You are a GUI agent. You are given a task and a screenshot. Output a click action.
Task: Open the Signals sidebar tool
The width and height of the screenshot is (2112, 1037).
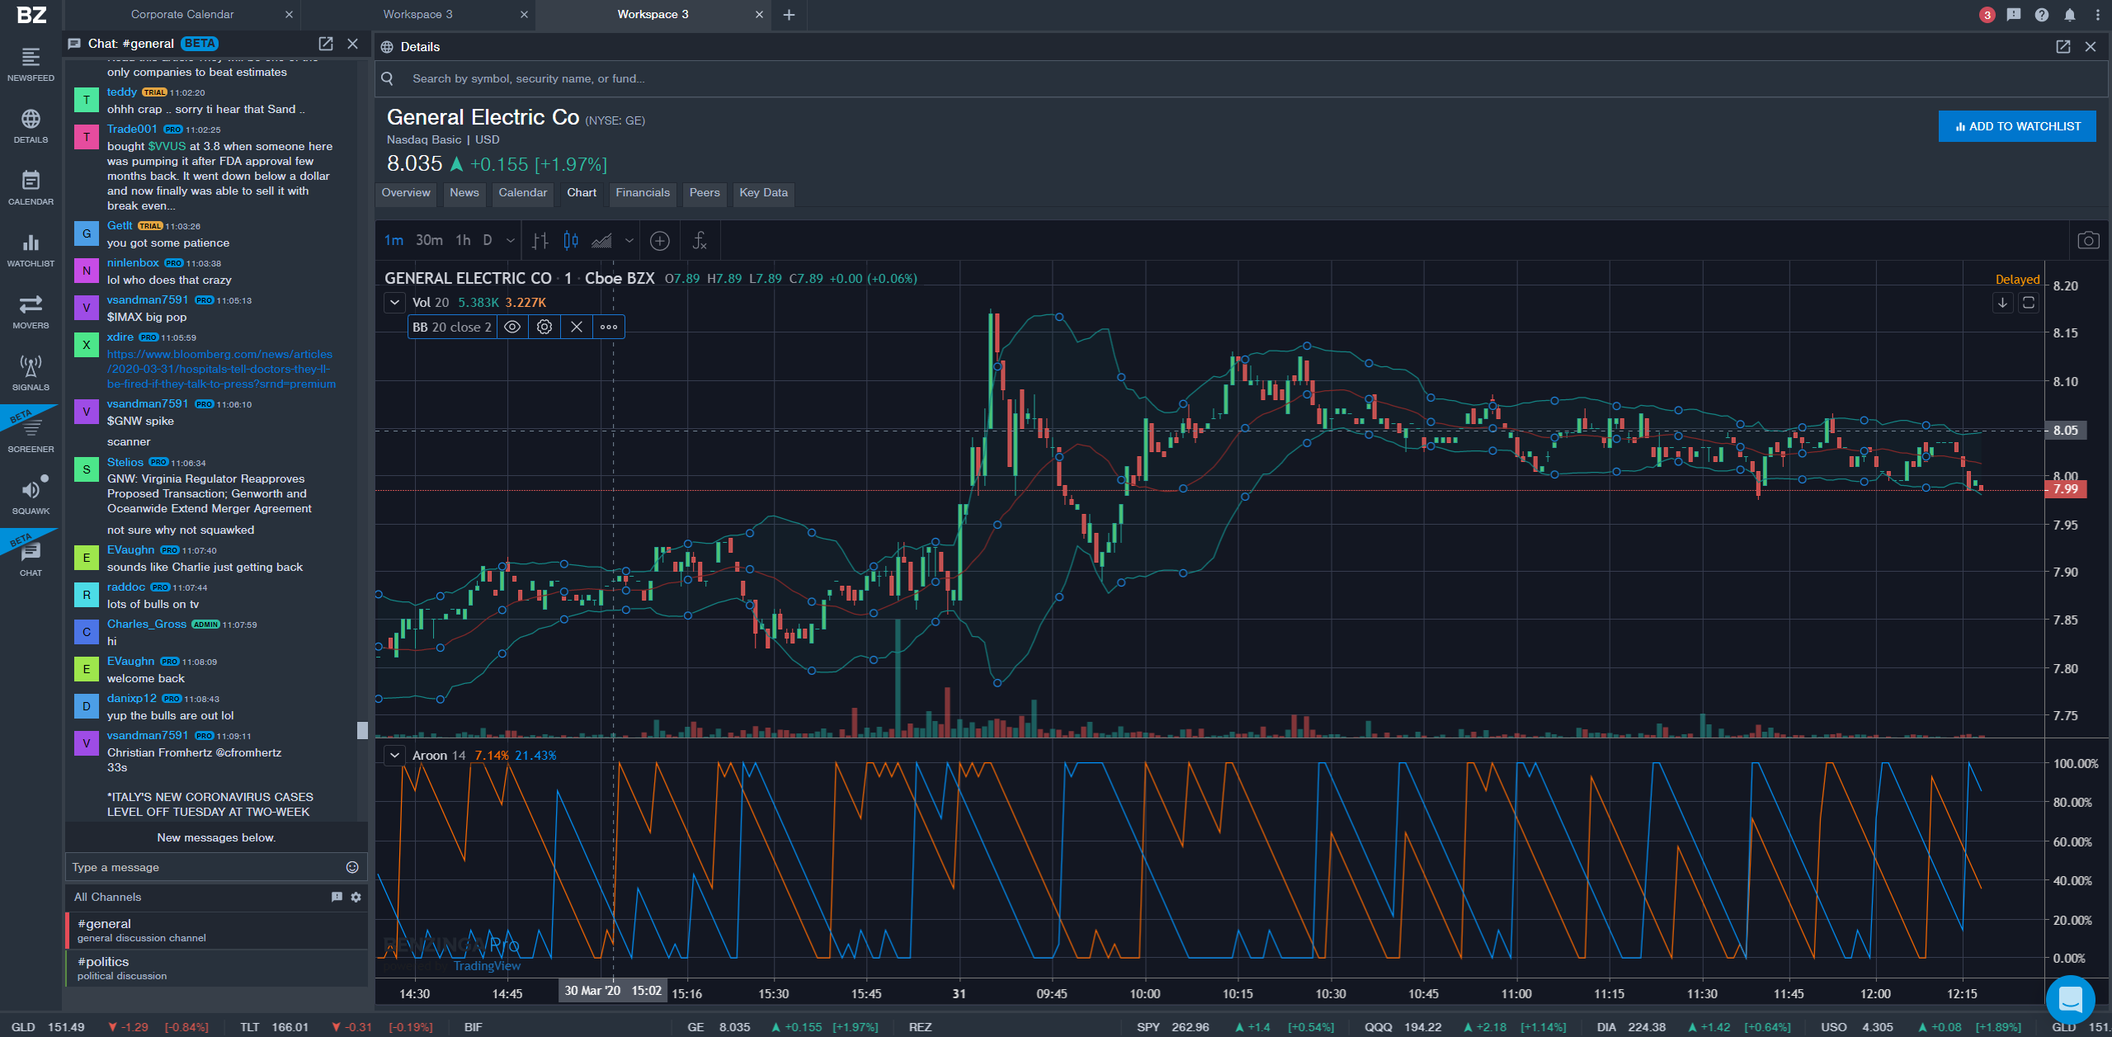[31, 374]
